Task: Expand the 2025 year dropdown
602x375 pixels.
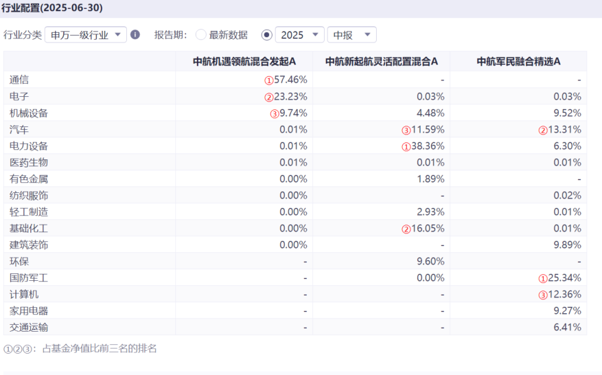Action: [300, 35]
